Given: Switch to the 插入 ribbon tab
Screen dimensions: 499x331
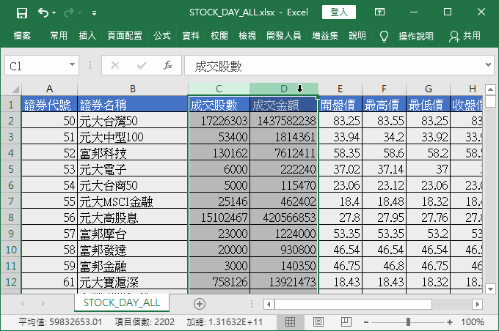Looking at the screenshot, I should tap(87, 36).
